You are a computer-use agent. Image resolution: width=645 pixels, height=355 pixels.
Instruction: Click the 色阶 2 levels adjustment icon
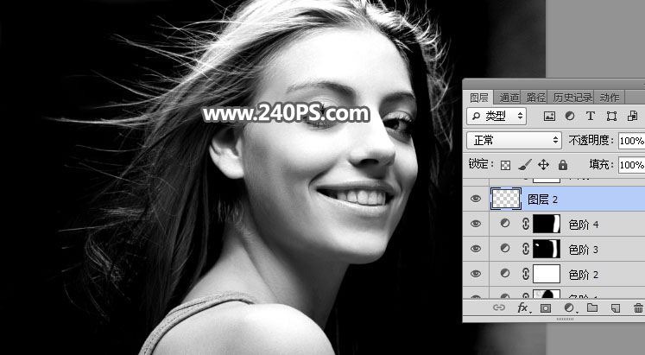click(x=505, y=274)
